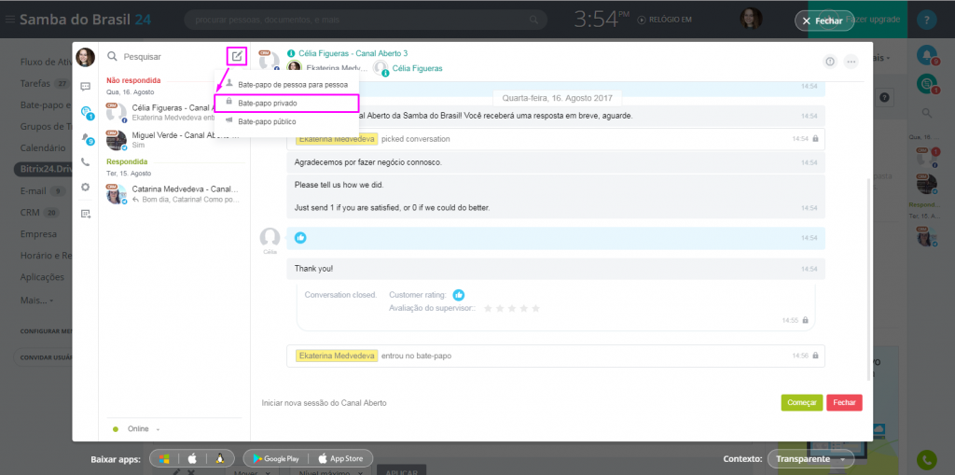Click the Célia Figueras link in chat header
The height and width of the screenshot is (475, 955).
point(417,68)
